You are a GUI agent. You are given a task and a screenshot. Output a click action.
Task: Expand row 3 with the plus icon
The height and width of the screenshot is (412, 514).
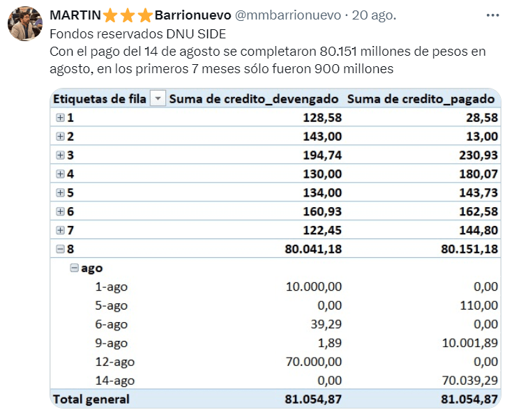coord(61,155)
